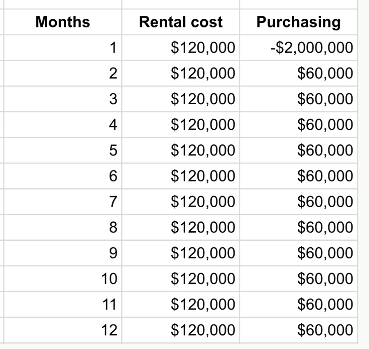Select the Purchasing header cell
369x349 pixels.
click(x=298, y=22)
